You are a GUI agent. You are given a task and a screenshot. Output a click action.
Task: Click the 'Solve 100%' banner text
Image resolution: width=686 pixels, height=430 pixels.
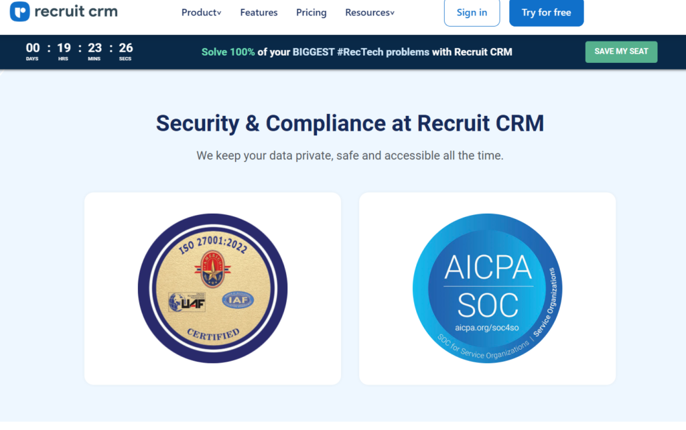click(x=228, y=52)
